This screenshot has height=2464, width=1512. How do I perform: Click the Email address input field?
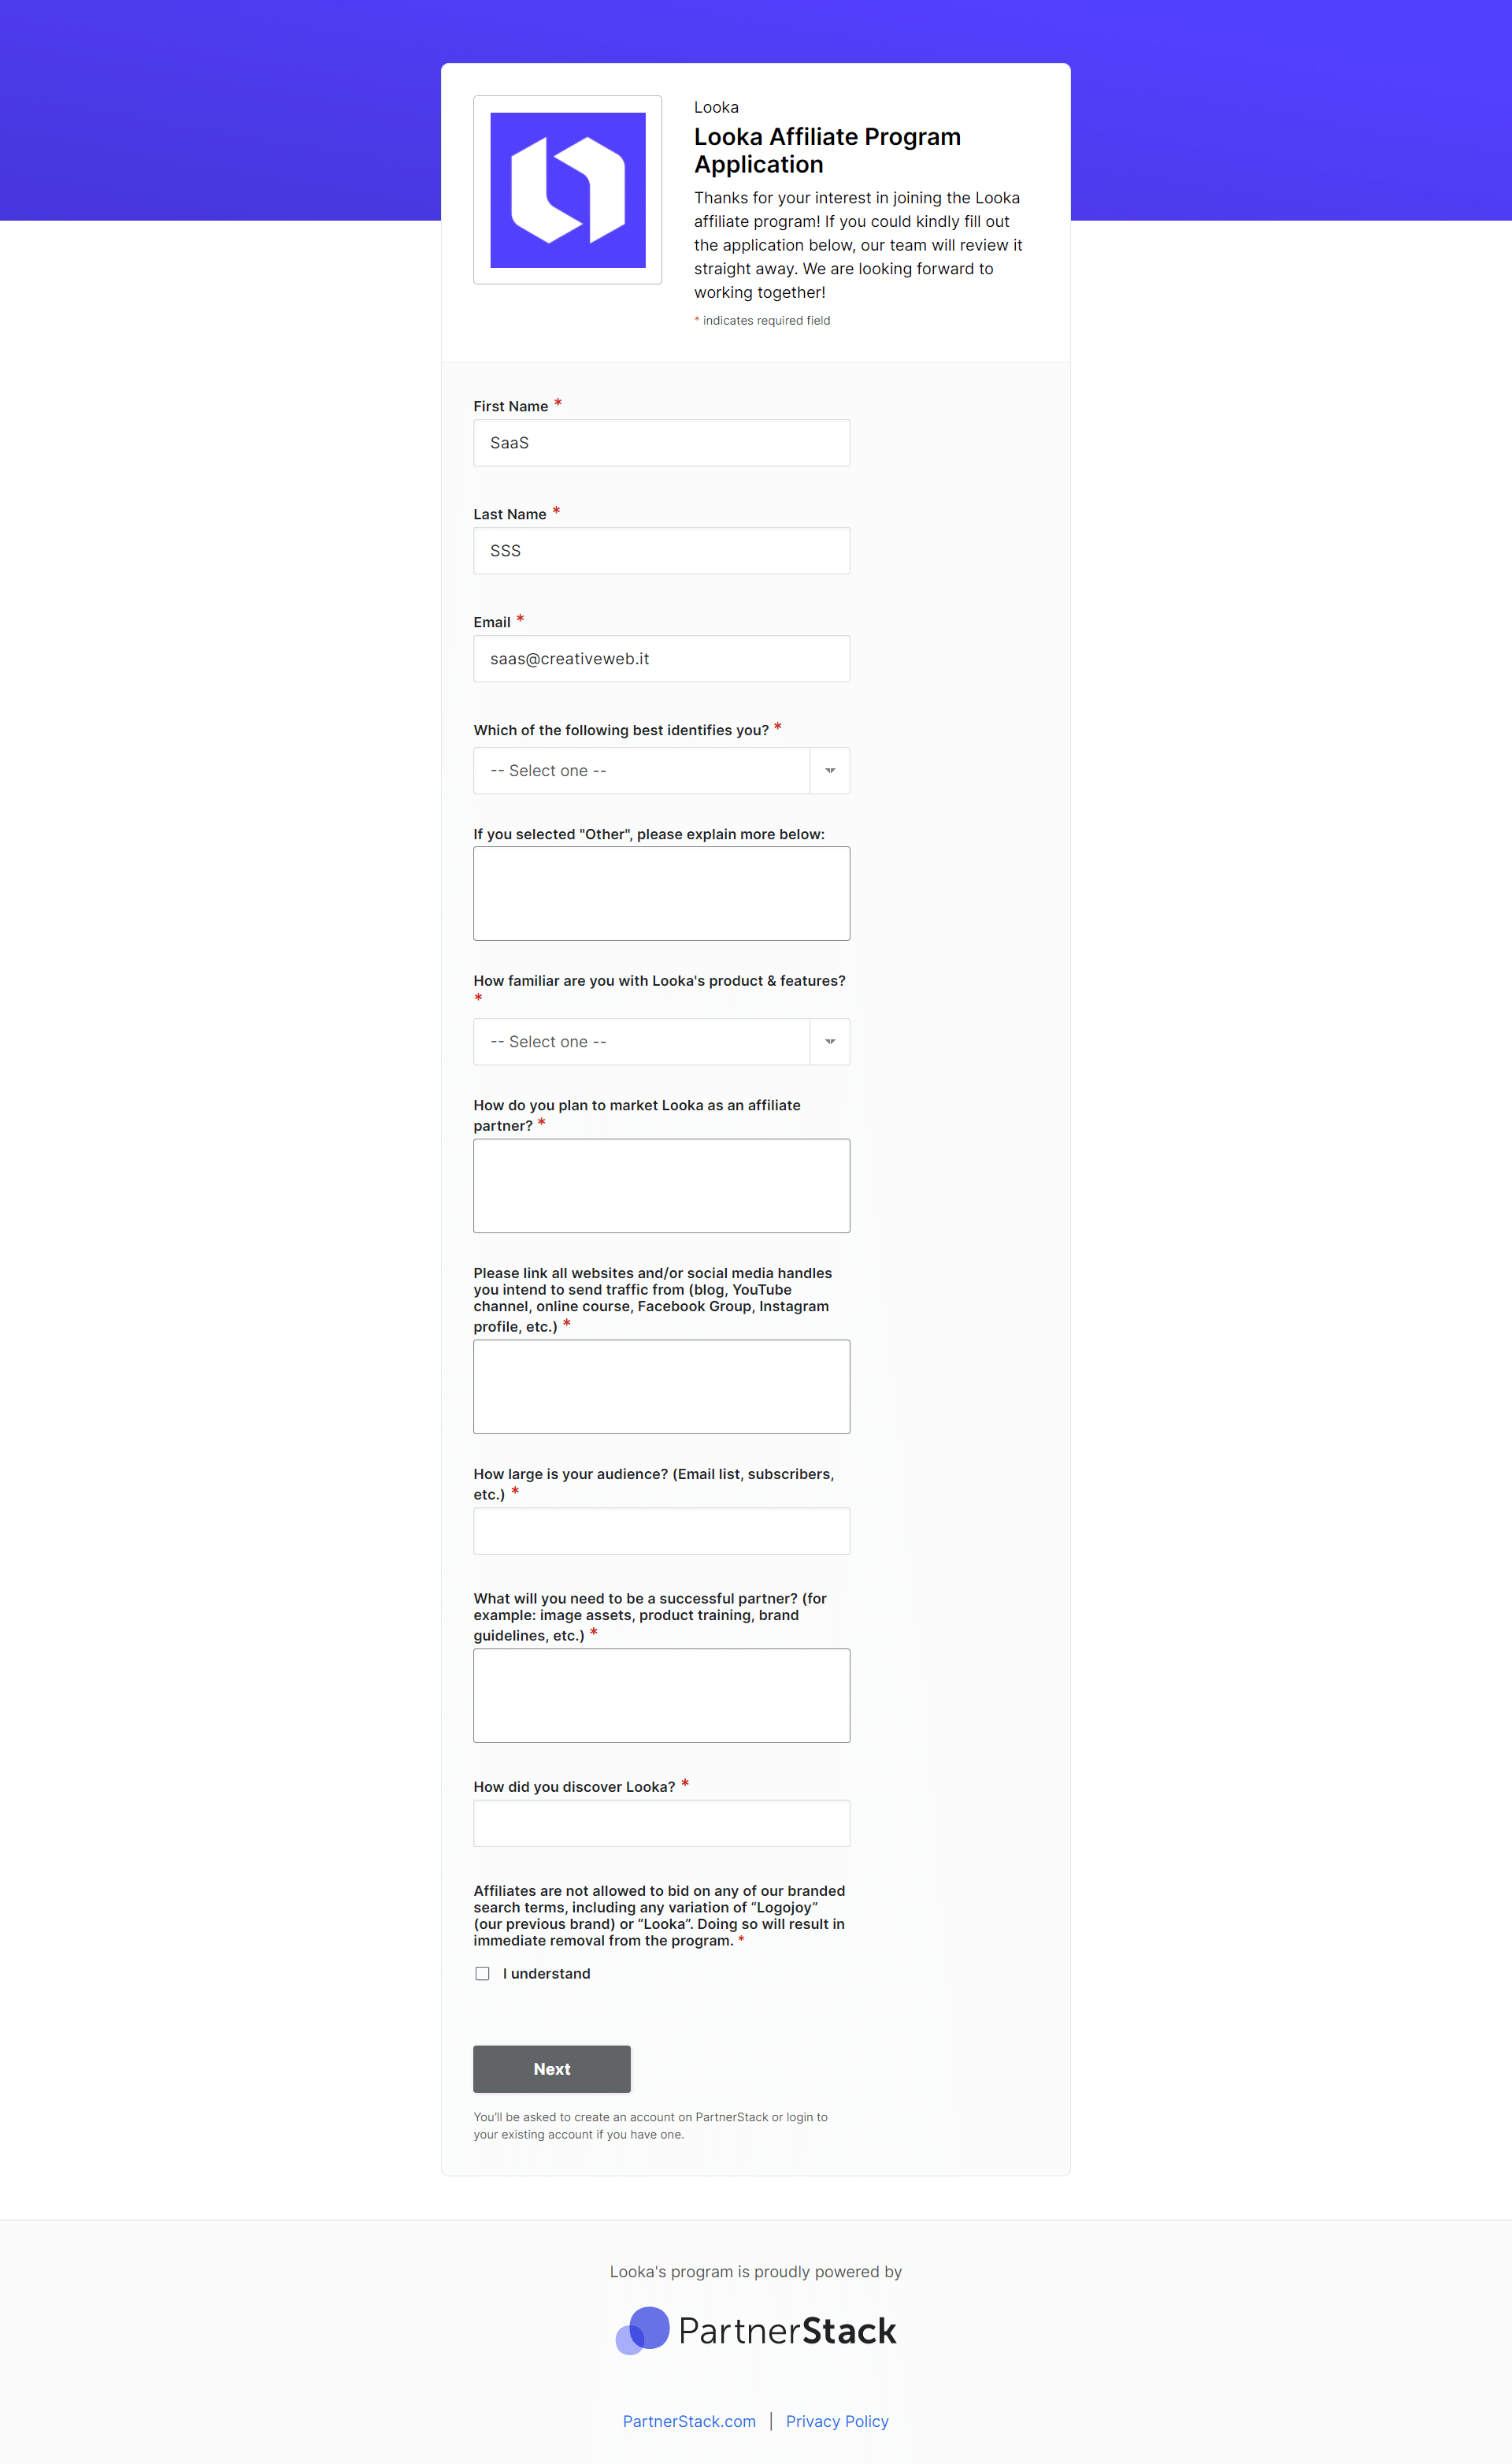tap(659, 658)
